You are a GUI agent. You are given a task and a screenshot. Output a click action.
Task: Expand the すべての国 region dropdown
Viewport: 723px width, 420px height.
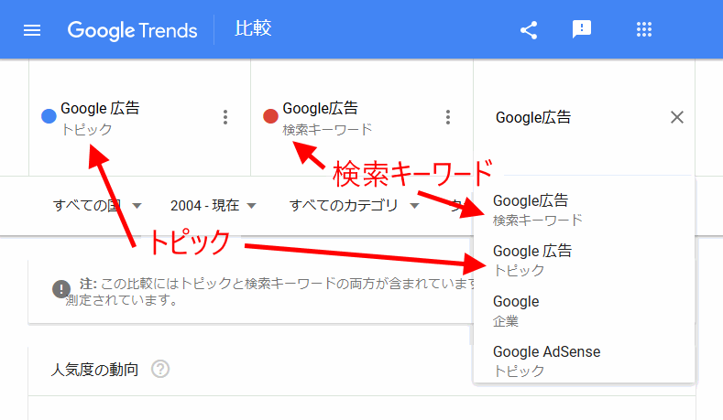point(97,206)
